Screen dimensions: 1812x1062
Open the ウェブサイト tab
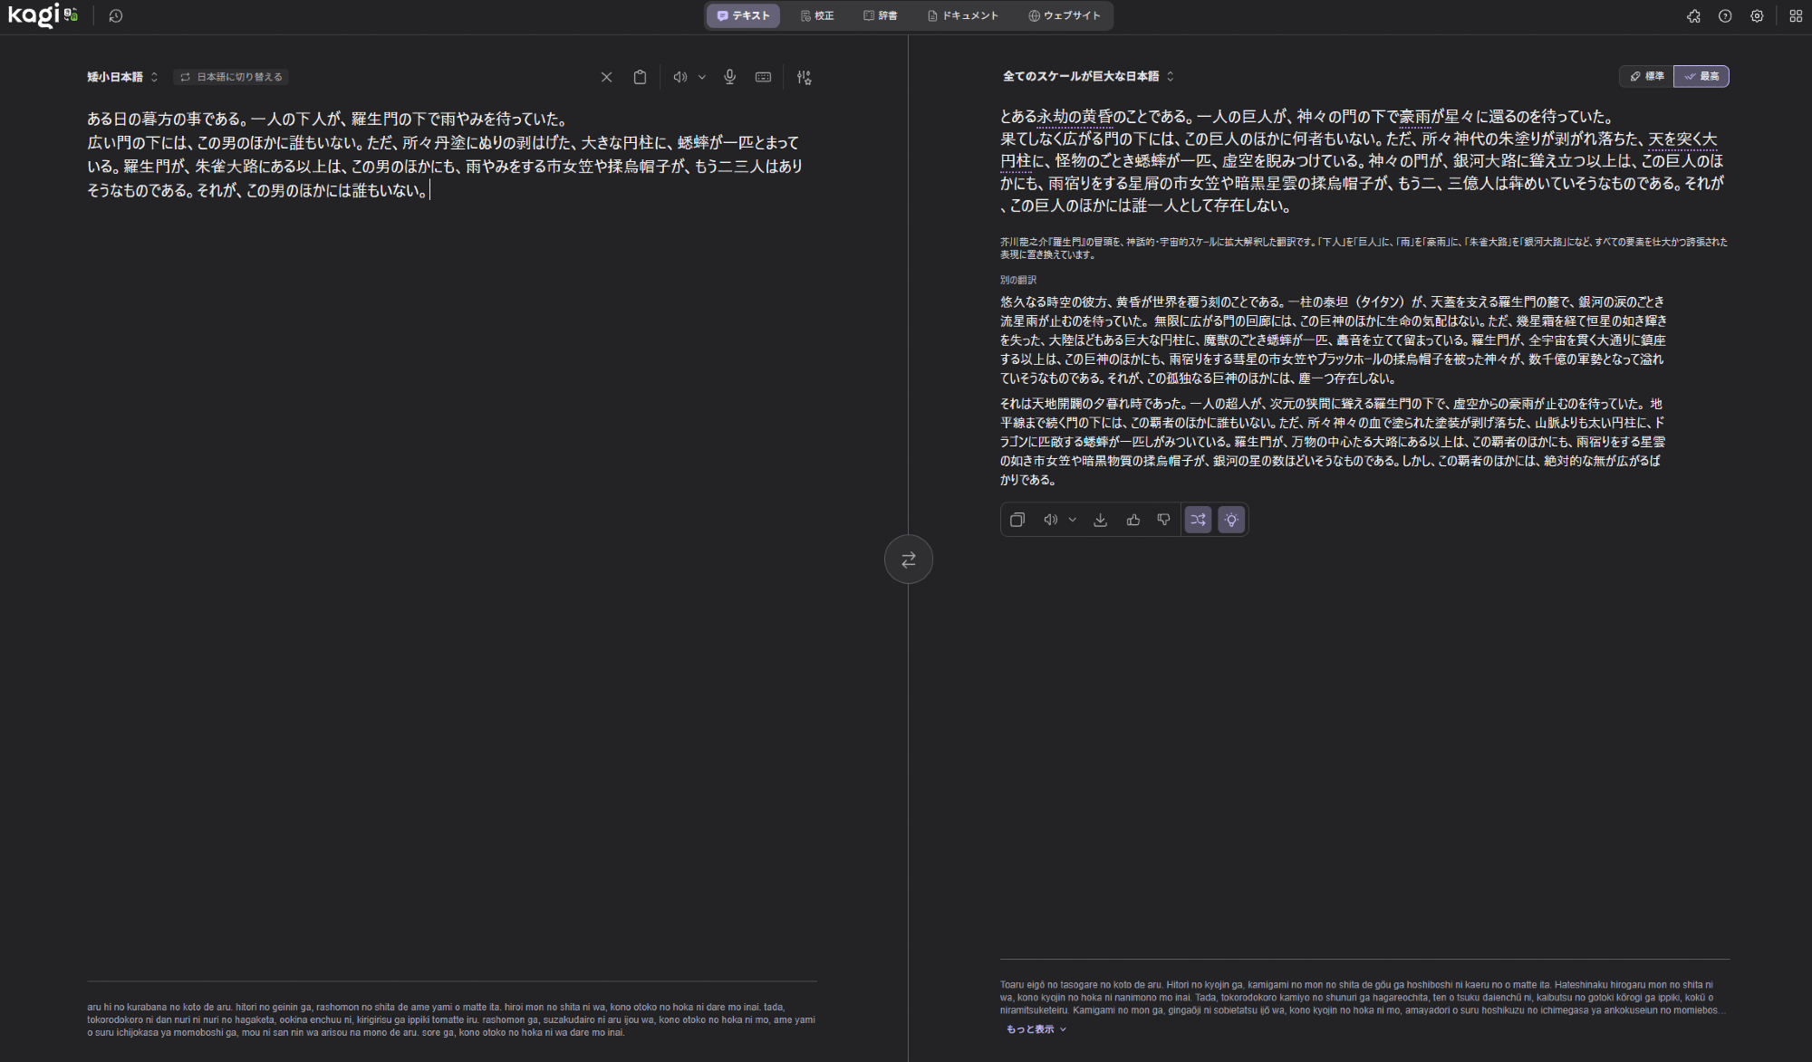(1064, 15)
